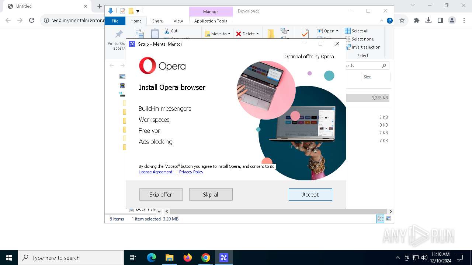The height and width of the screenshot is (265, 472).
Task: Accept the Opera browser offer
Action: coord(310,194)
